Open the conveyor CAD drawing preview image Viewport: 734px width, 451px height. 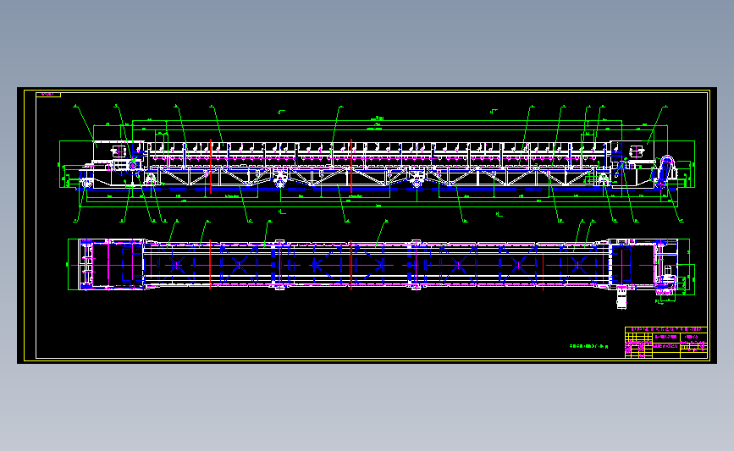367,225
